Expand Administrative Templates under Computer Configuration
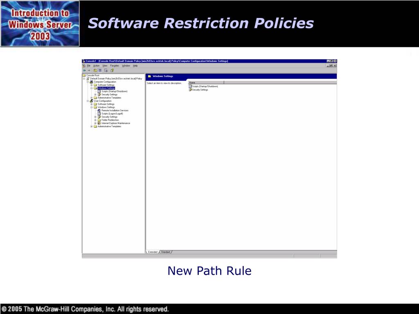 pyautogui.click(x=91, y=98)
